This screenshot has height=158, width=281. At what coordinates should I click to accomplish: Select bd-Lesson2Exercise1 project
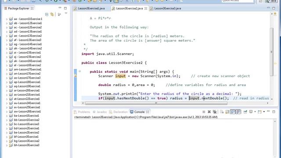point(26,128)
